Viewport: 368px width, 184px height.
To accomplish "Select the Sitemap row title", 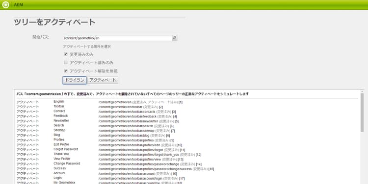I will 59,130.
